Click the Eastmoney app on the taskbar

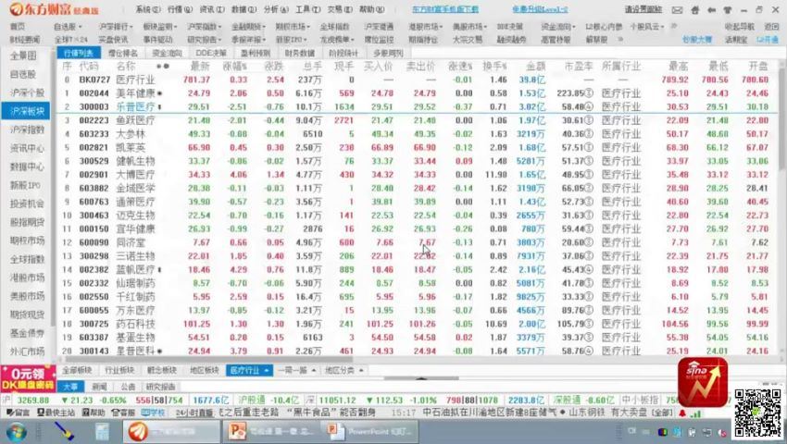tap(171, 431)
